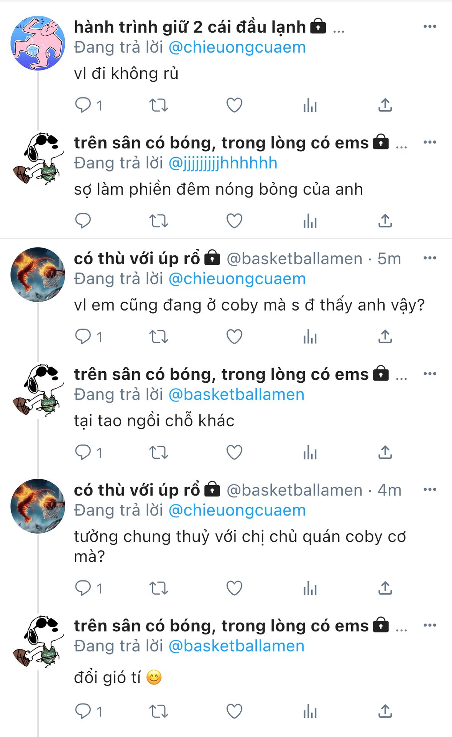Share the "tại tao ngồi chỗ khác" tweet
This screenshot has height=737, width=452.
tap(385, 453)
